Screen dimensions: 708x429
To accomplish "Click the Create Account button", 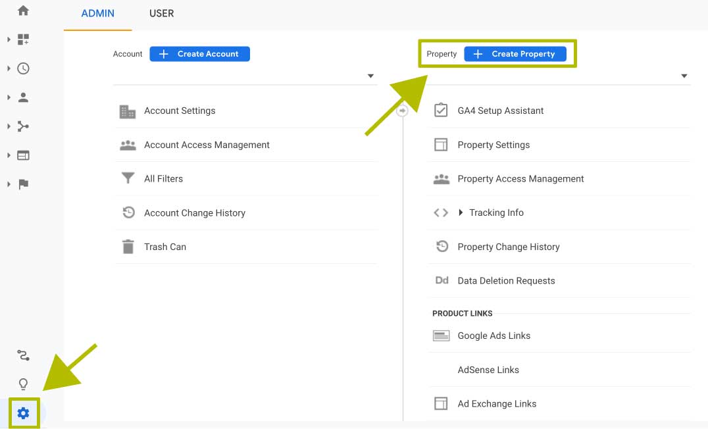I will pos(199,54).
